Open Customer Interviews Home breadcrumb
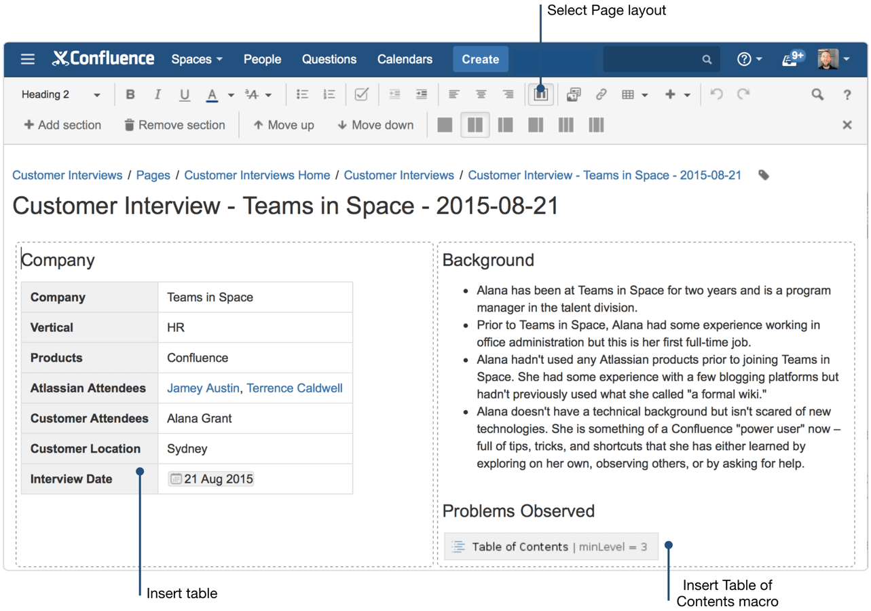This screenshot has height=611, width=871. tap(257, 175)
